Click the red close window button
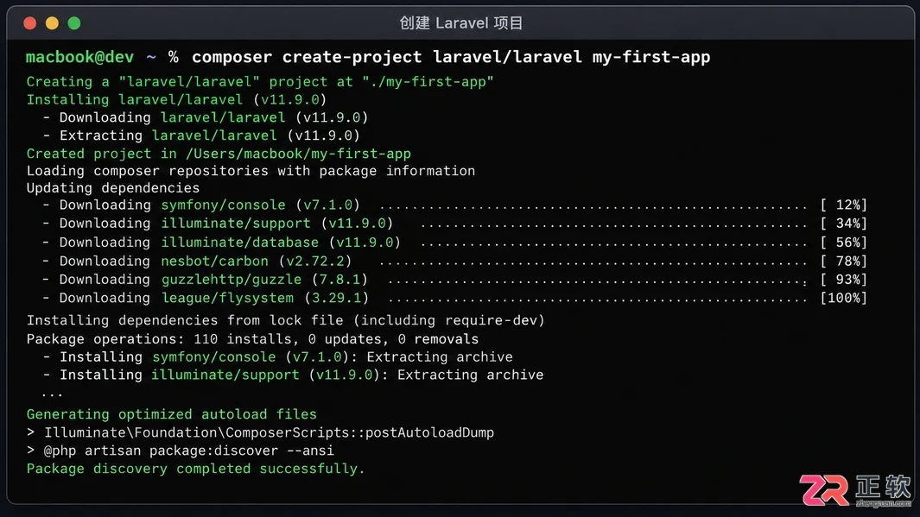The image size is (920, 517). pos(30,22)
